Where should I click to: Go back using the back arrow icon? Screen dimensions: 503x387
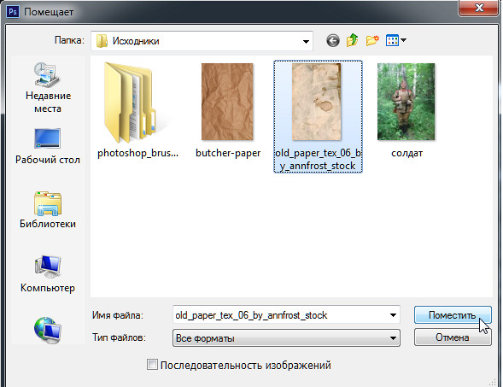click(x=333, y=41)
